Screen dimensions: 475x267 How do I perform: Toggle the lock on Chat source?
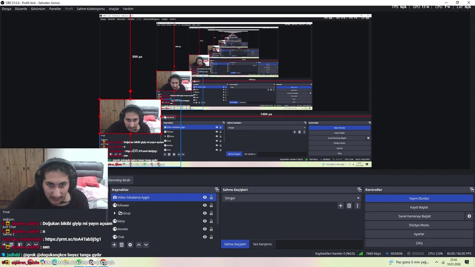point(211,237)
